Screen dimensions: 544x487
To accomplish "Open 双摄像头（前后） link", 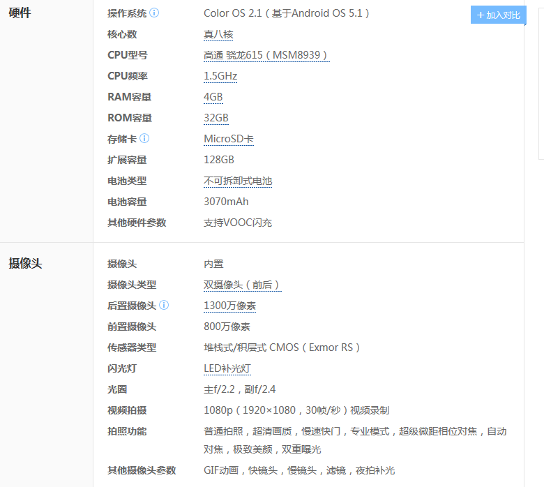I will (x=242, y=285).
